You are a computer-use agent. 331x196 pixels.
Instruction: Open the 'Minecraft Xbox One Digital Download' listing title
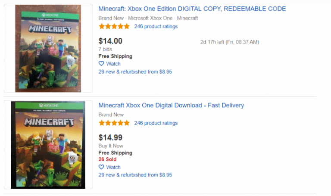point(171,105)
